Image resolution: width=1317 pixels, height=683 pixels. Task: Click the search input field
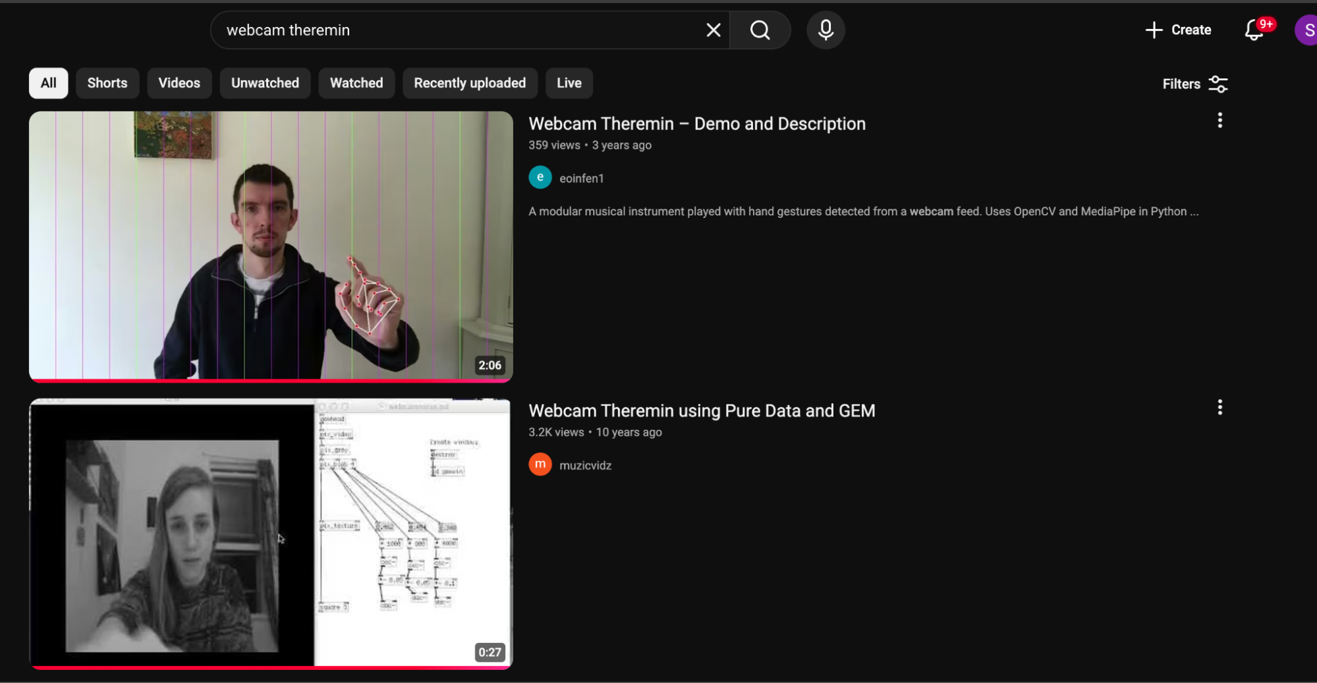461,30
